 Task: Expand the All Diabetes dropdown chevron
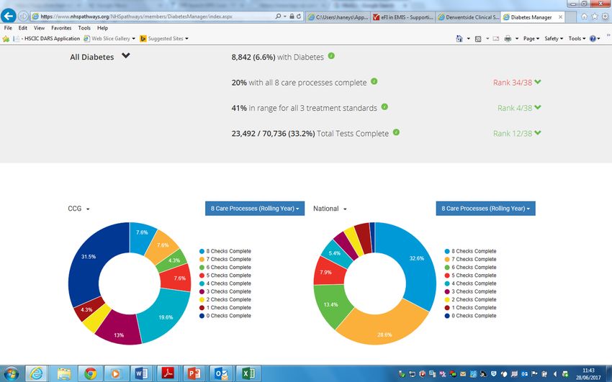point(126,55)
